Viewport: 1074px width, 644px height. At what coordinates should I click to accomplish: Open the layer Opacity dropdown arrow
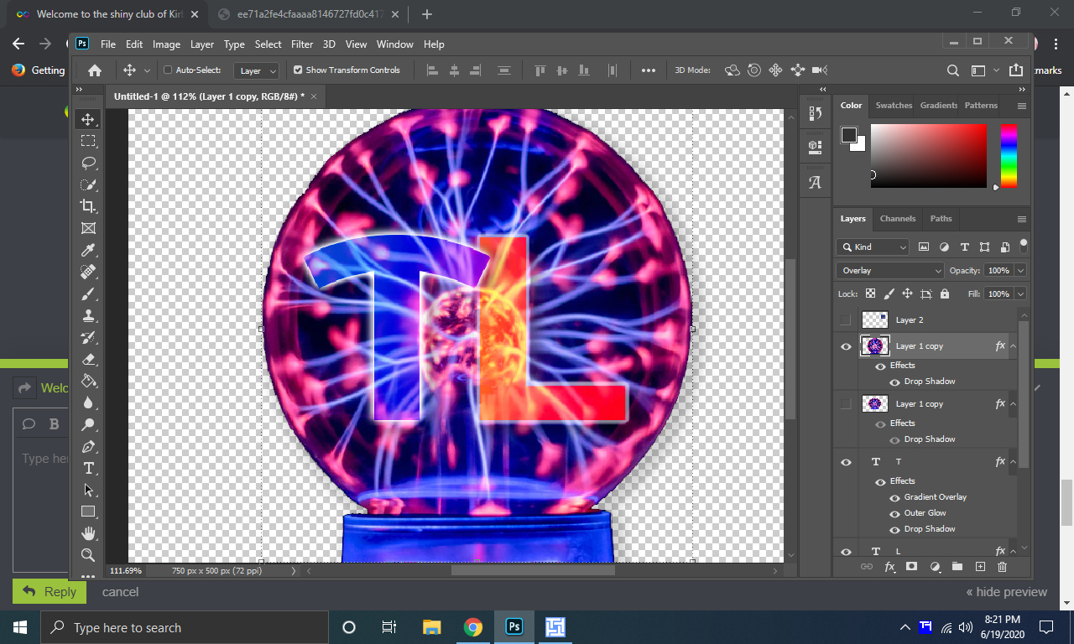(1020, 271)
